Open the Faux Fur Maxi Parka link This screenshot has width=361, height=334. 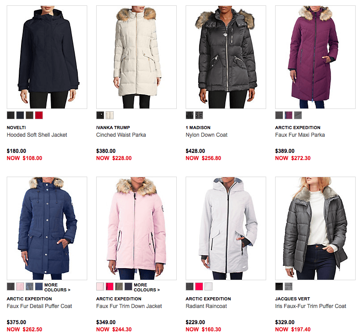pyautogui.click(x=300, y=135)
